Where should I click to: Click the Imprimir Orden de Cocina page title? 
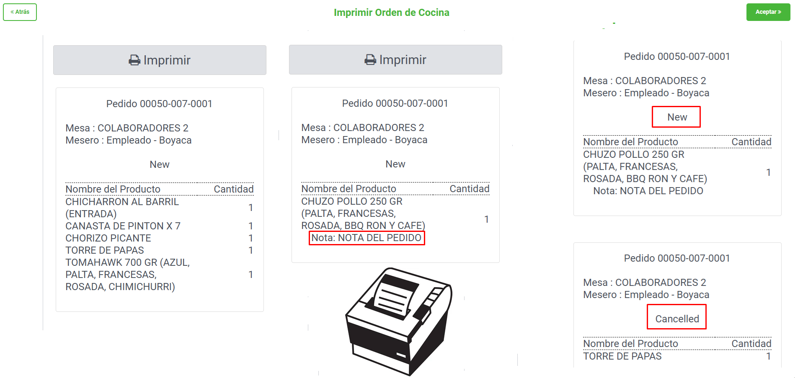pos(392,12)
